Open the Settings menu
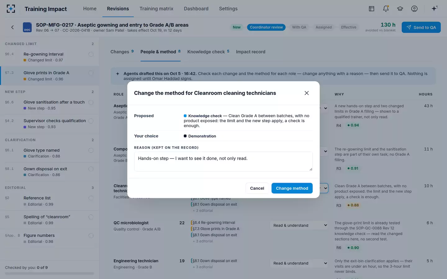Screen dimensions: 447x279 coord(228,9)
